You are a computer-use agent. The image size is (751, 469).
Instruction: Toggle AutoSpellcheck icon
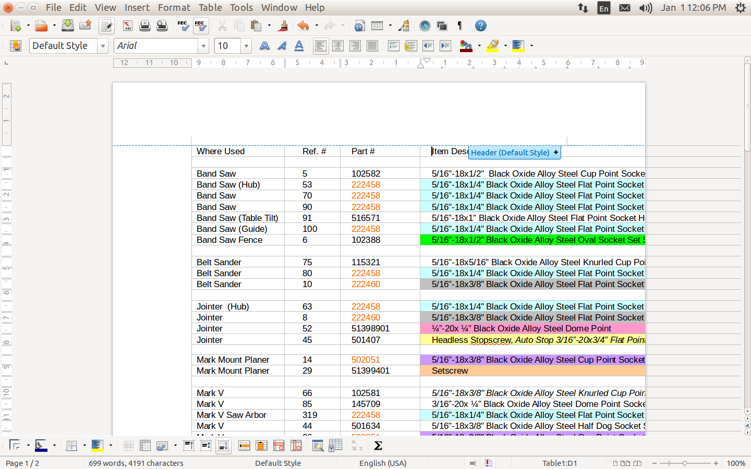pyautogui.click(x=200, y=26)
